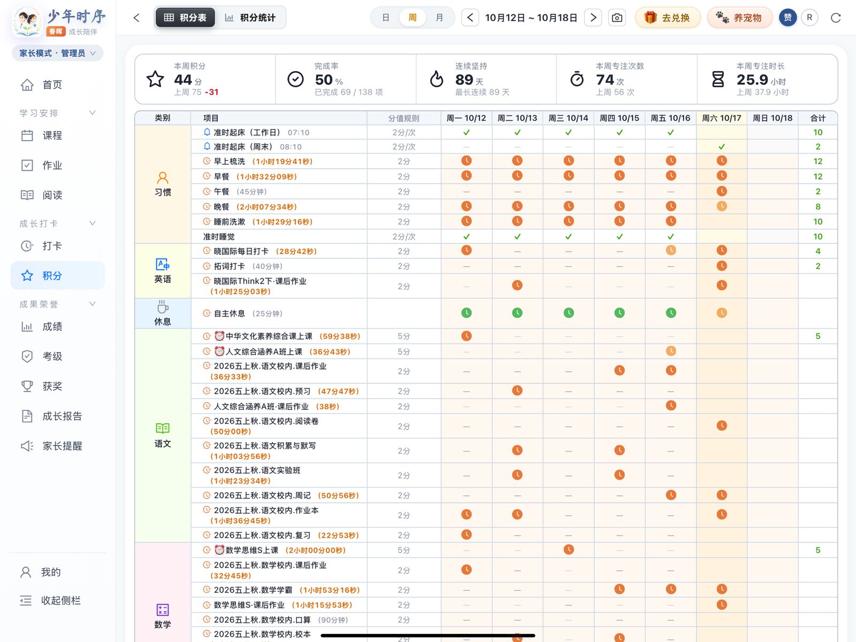This screenshot has height=642, width=856.
Task: Open the R user avatar
Action: (x=809, y=18)
